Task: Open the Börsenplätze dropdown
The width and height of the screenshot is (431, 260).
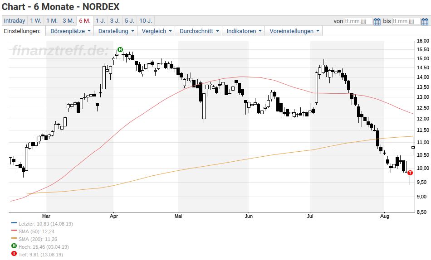Action: pyautogui.click(x=70, y=31)
